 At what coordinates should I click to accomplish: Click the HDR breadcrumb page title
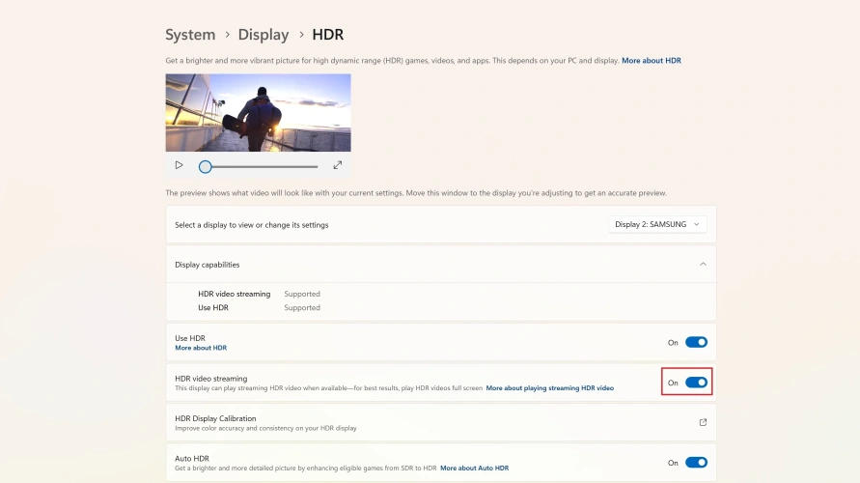coord(327,35)
